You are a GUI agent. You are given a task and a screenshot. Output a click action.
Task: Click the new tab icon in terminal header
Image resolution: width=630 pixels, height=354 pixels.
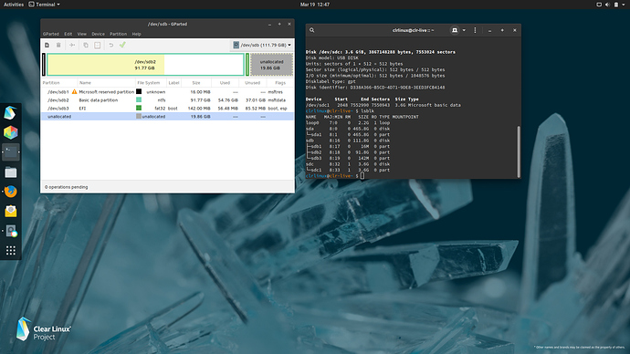coord(455,30)
